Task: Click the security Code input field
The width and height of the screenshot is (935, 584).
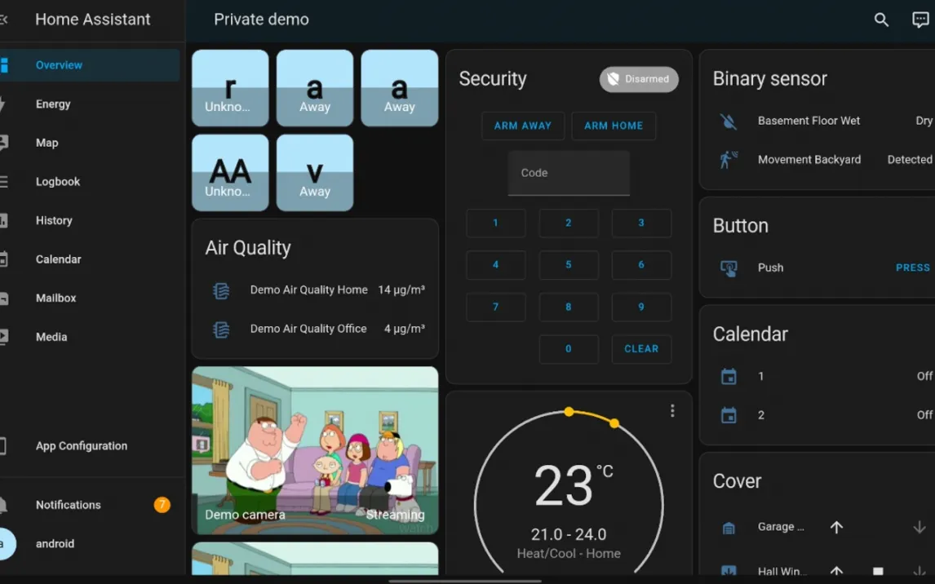Action: [569, 173]
